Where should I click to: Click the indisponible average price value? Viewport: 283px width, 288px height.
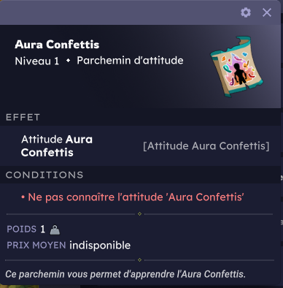[100, 246]
